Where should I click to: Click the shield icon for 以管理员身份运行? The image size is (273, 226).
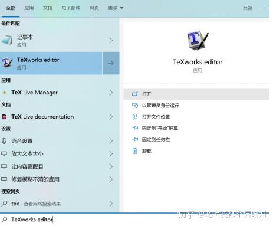[x=135, y=106]
